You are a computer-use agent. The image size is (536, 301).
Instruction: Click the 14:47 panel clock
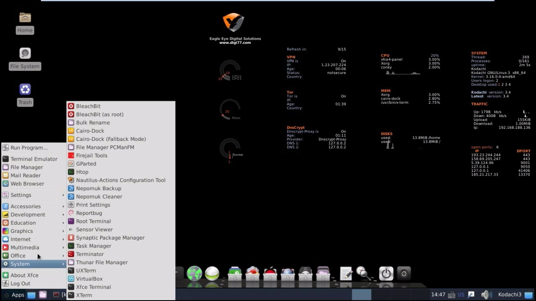pos(438,295)
